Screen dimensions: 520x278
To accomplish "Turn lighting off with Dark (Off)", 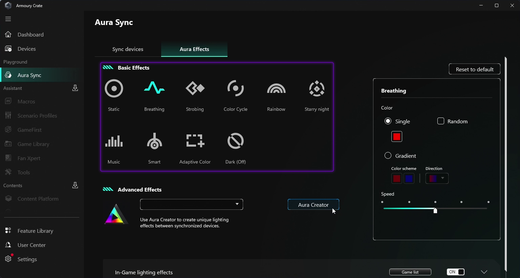I will (x=236, y=141).
